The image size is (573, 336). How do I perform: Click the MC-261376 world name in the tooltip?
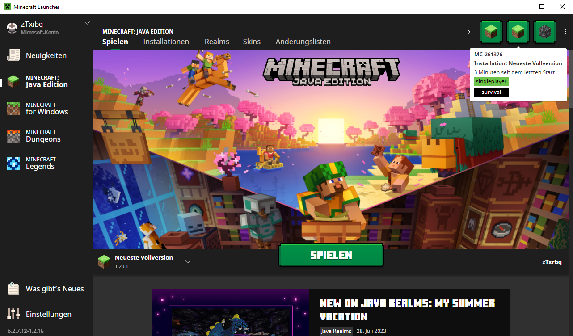pyautogui.click(x=488, y=55)
